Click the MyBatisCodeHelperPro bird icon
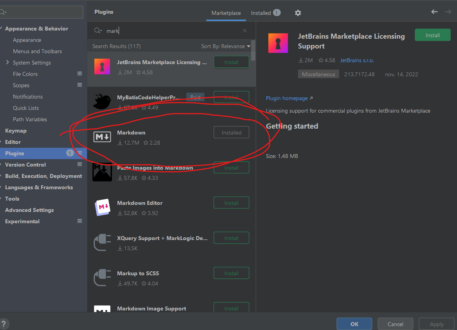The image size is (457, 330). point(102,102)
